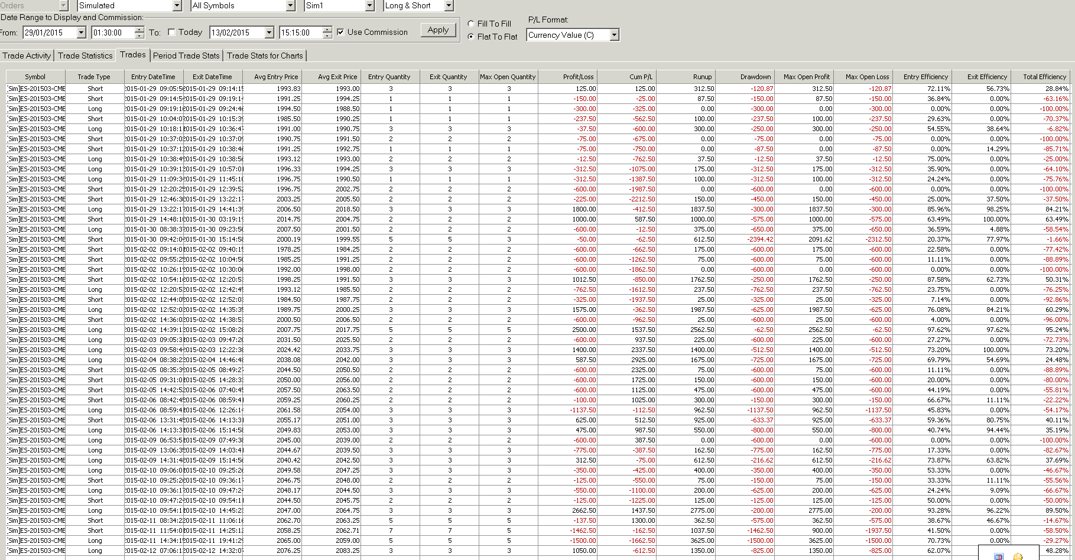Select the Drawdown cell showing -2394.42
This screenshot has height=560, width=1075.
[x=745, y=239]
